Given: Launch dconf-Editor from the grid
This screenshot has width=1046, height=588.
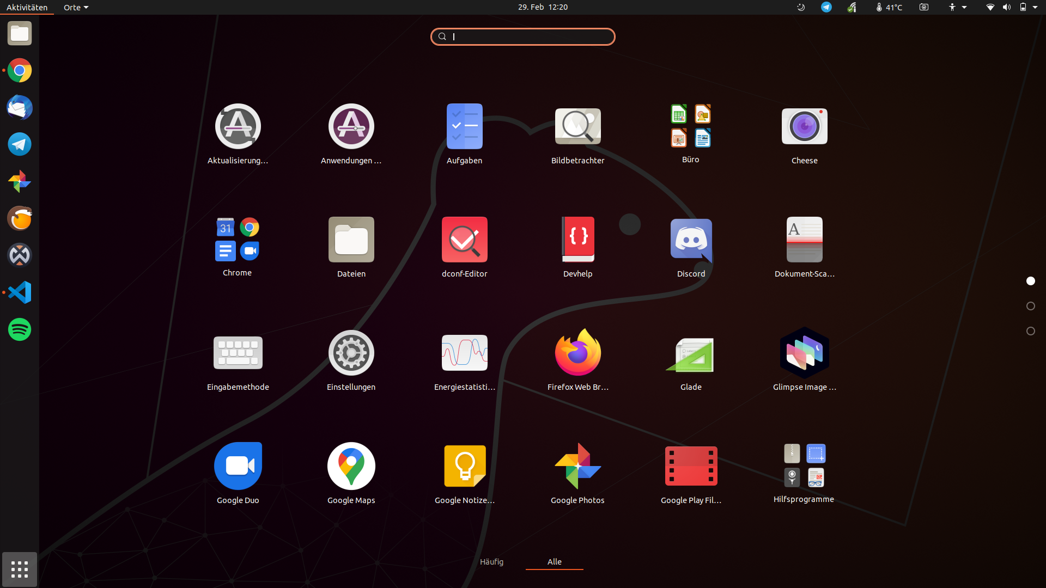Looking at the screenshot, I should 464,241.
